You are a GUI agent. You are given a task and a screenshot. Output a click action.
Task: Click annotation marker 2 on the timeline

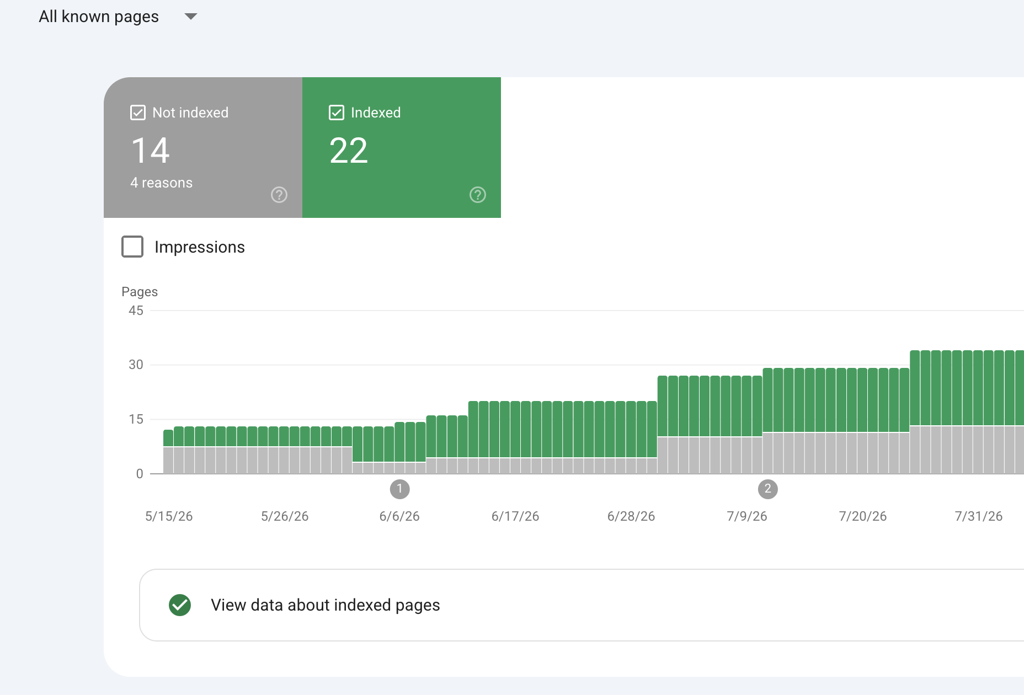(768, 489)
